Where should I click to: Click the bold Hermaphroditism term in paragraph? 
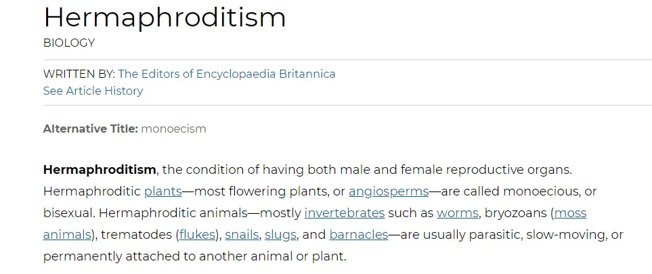(x=100, y=169)
